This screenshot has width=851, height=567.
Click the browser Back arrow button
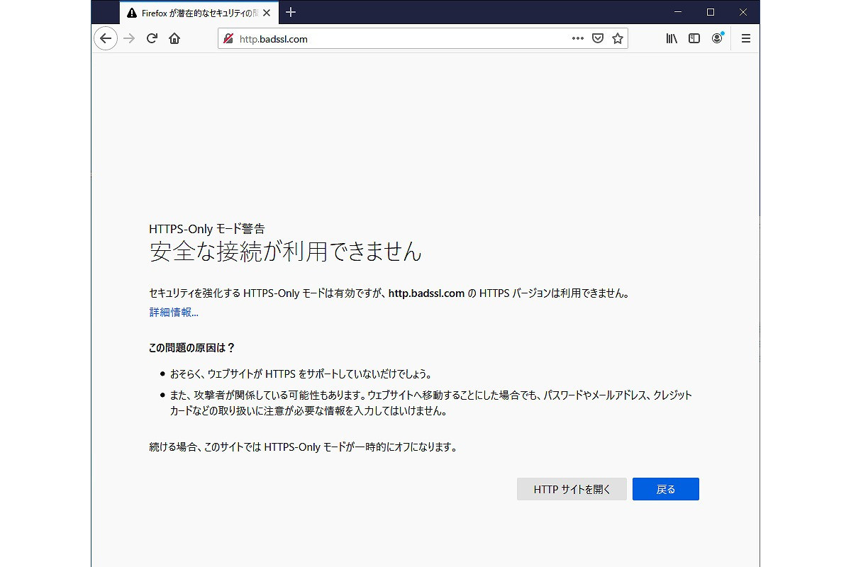pos(106,39)
